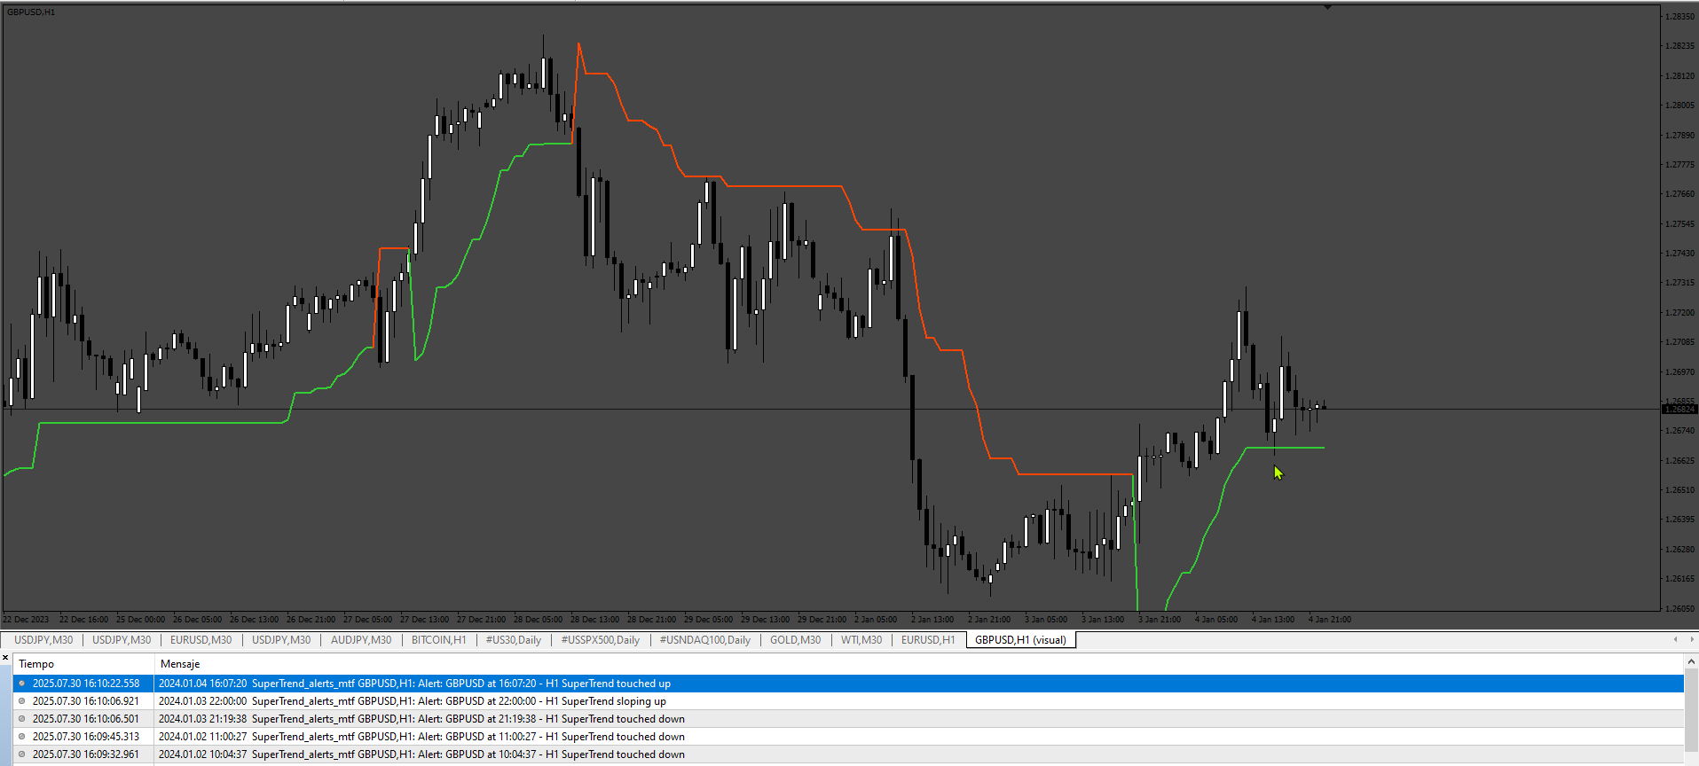Switch to the #US30,Daily tab
Screen dimensions: 1699x766
[x=513, y=640]
